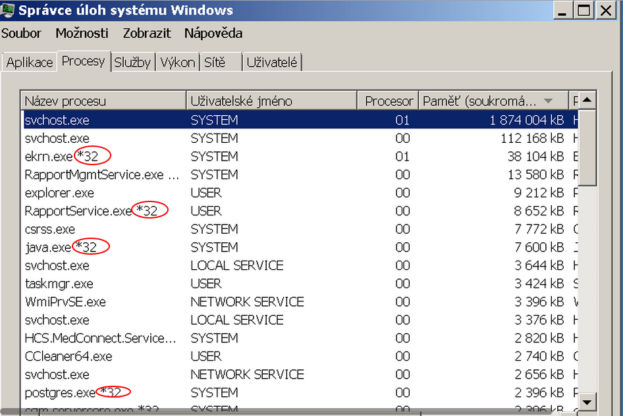Switch to the Aplikace tab
The width and height of the screenshot is (623, 416).
pyautogui.click(x=30, y=63)
